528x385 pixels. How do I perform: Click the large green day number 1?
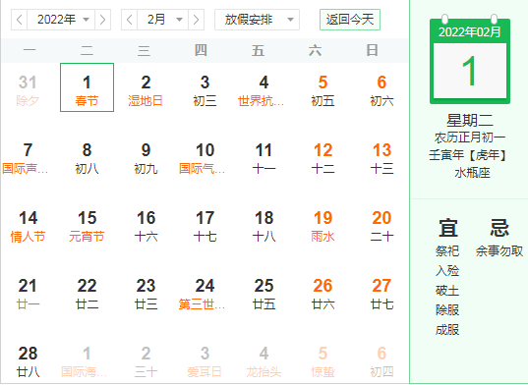[x=469, y=72]
